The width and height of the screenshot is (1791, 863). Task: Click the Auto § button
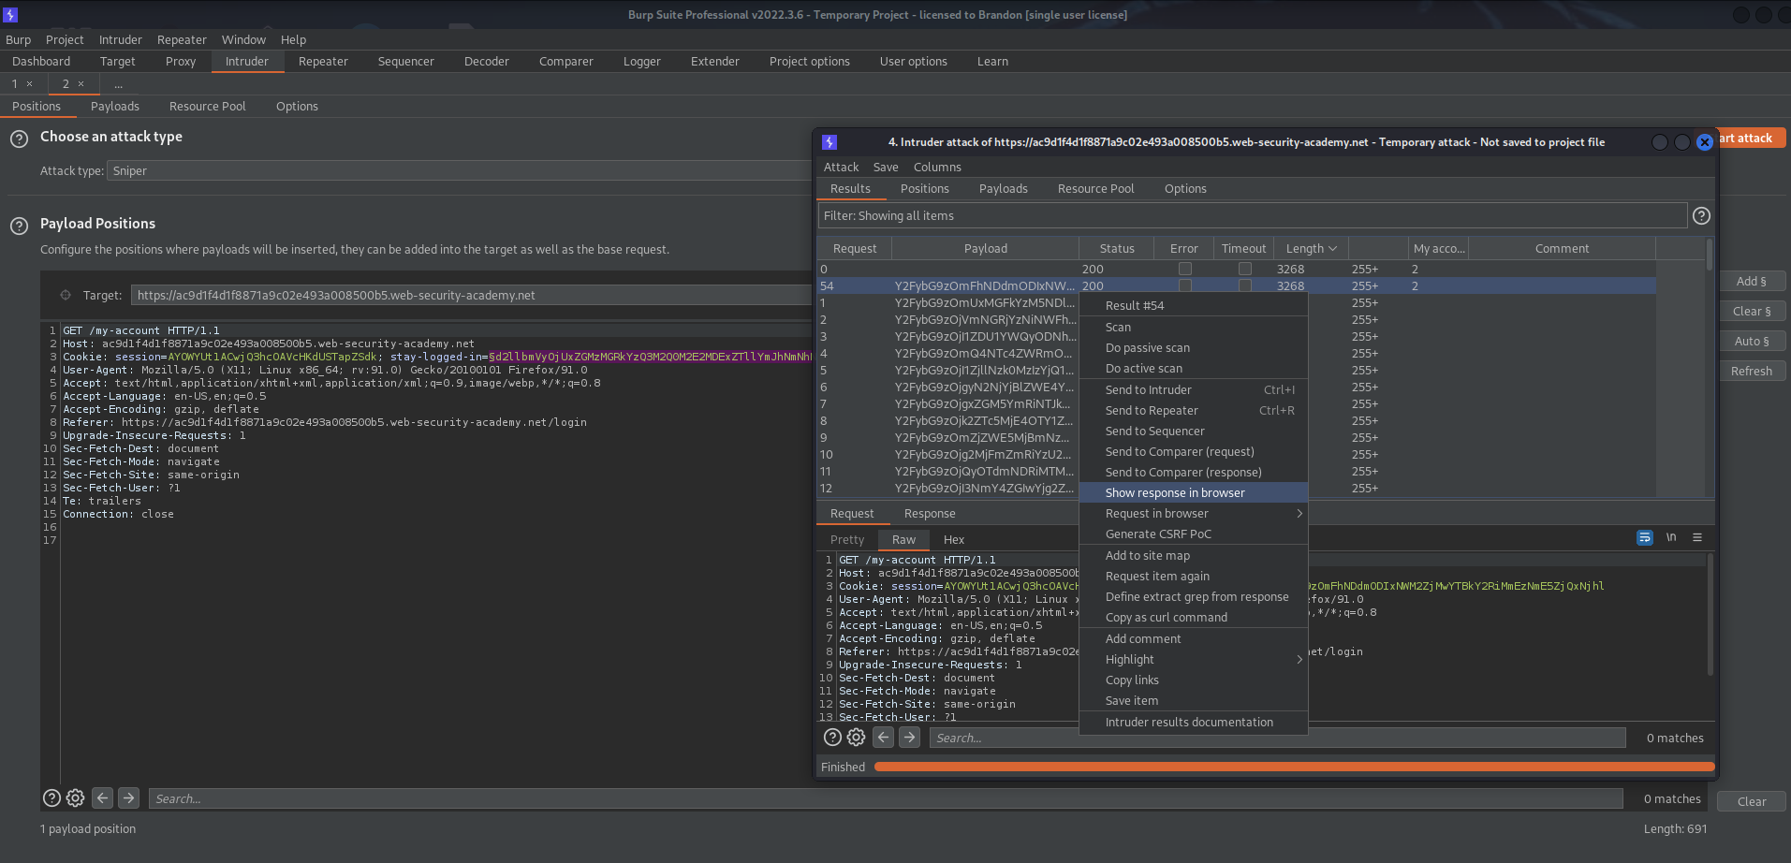[x=1752, y=341]
